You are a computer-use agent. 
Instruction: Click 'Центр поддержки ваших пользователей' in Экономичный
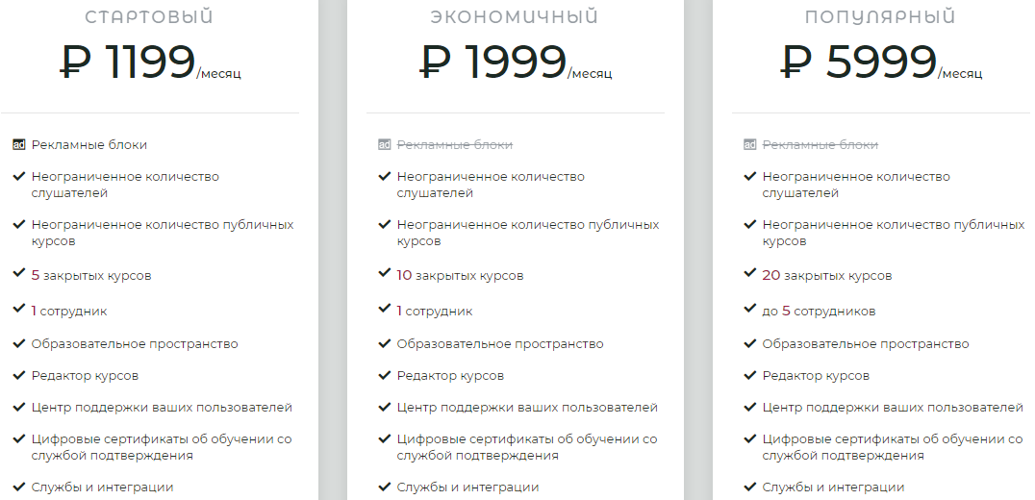click(x=527, y=408)
